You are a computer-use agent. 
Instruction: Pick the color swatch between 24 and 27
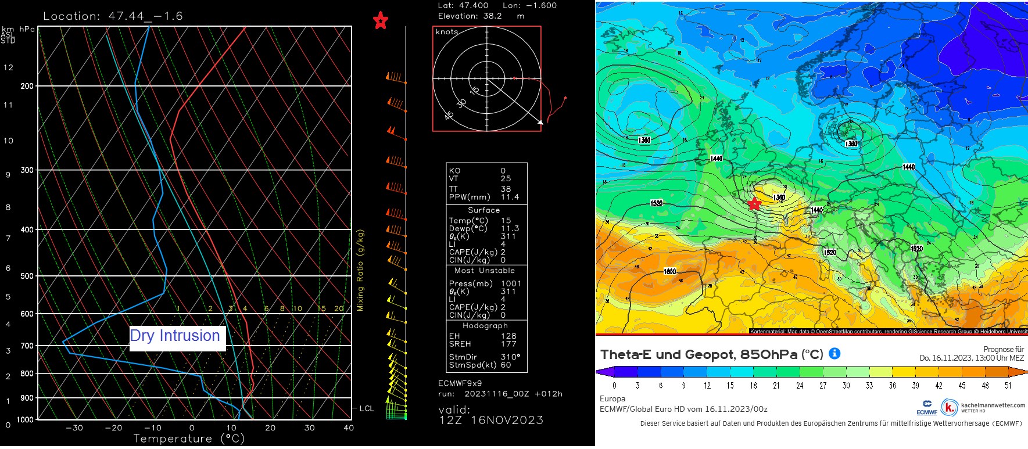[x=811, y=372]
